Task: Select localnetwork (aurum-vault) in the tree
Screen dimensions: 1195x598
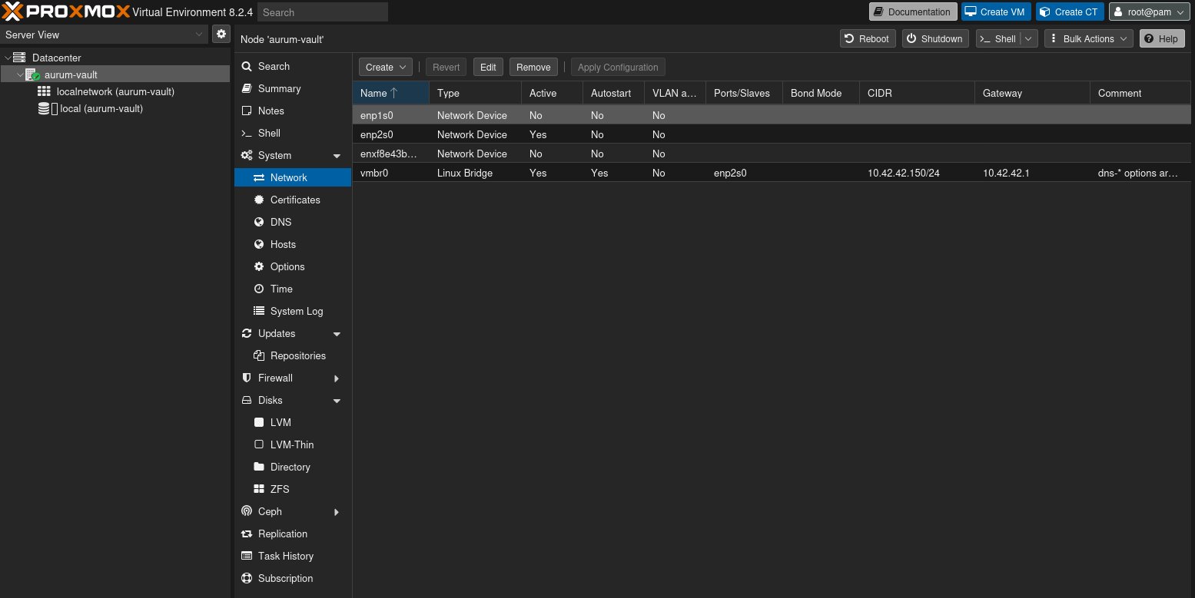Action: pyautogui.click(x=115, y=91)
